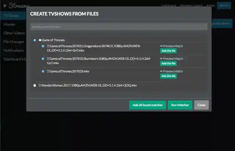Click the Streama play logo icon

[x=5, y=6]
